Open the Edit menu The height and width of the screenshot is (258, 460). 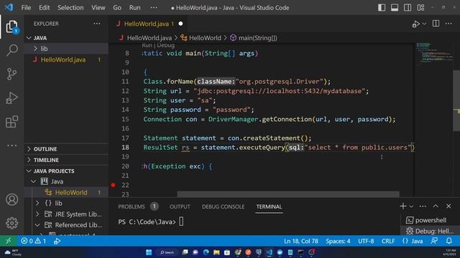(45, 8)
